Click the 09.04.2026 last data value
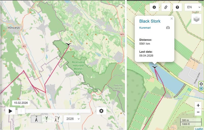This screenshot has width=204, height=130. tap(146, 56)
